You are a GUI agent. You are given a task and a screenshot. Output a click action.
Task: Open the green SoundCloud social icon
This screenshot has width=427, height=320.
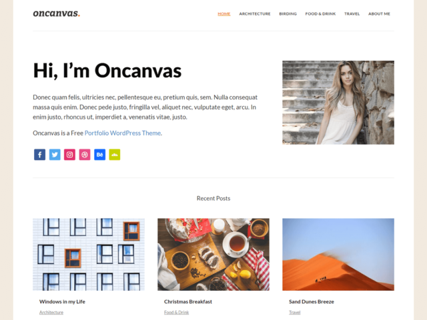[x=115, y=155]
